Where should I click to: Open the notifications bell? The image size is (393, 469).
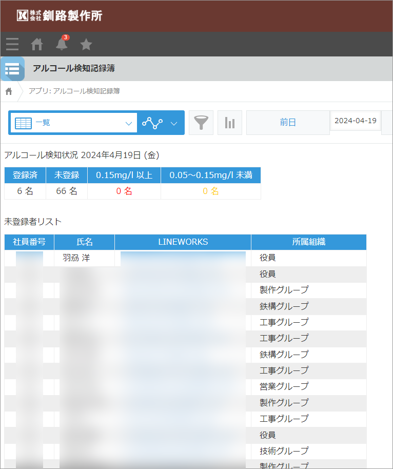coord(62,45)
